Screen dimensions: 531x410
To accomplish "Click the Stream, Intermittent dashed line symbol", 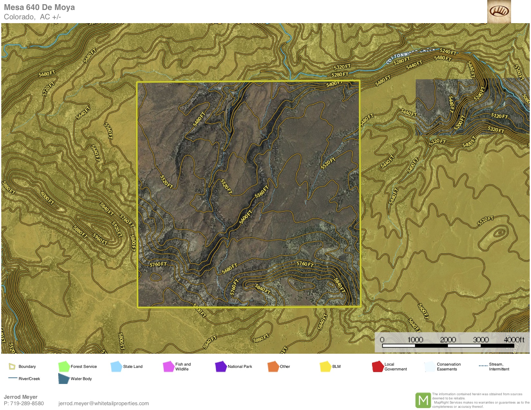I will 483,366.
